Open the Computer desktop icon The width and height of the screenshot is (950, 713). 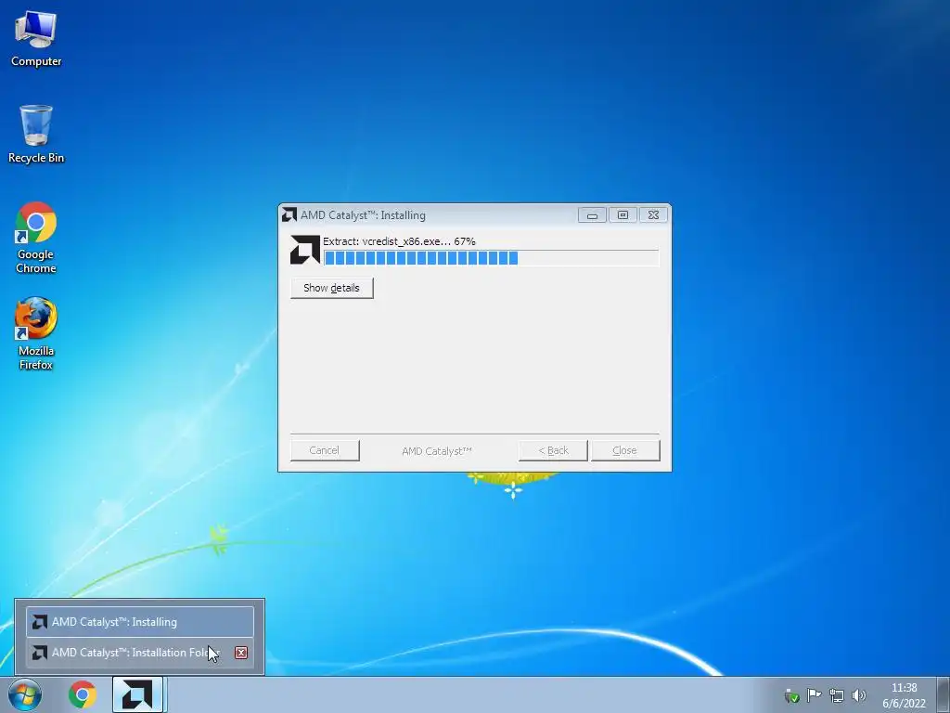(36, 37)
